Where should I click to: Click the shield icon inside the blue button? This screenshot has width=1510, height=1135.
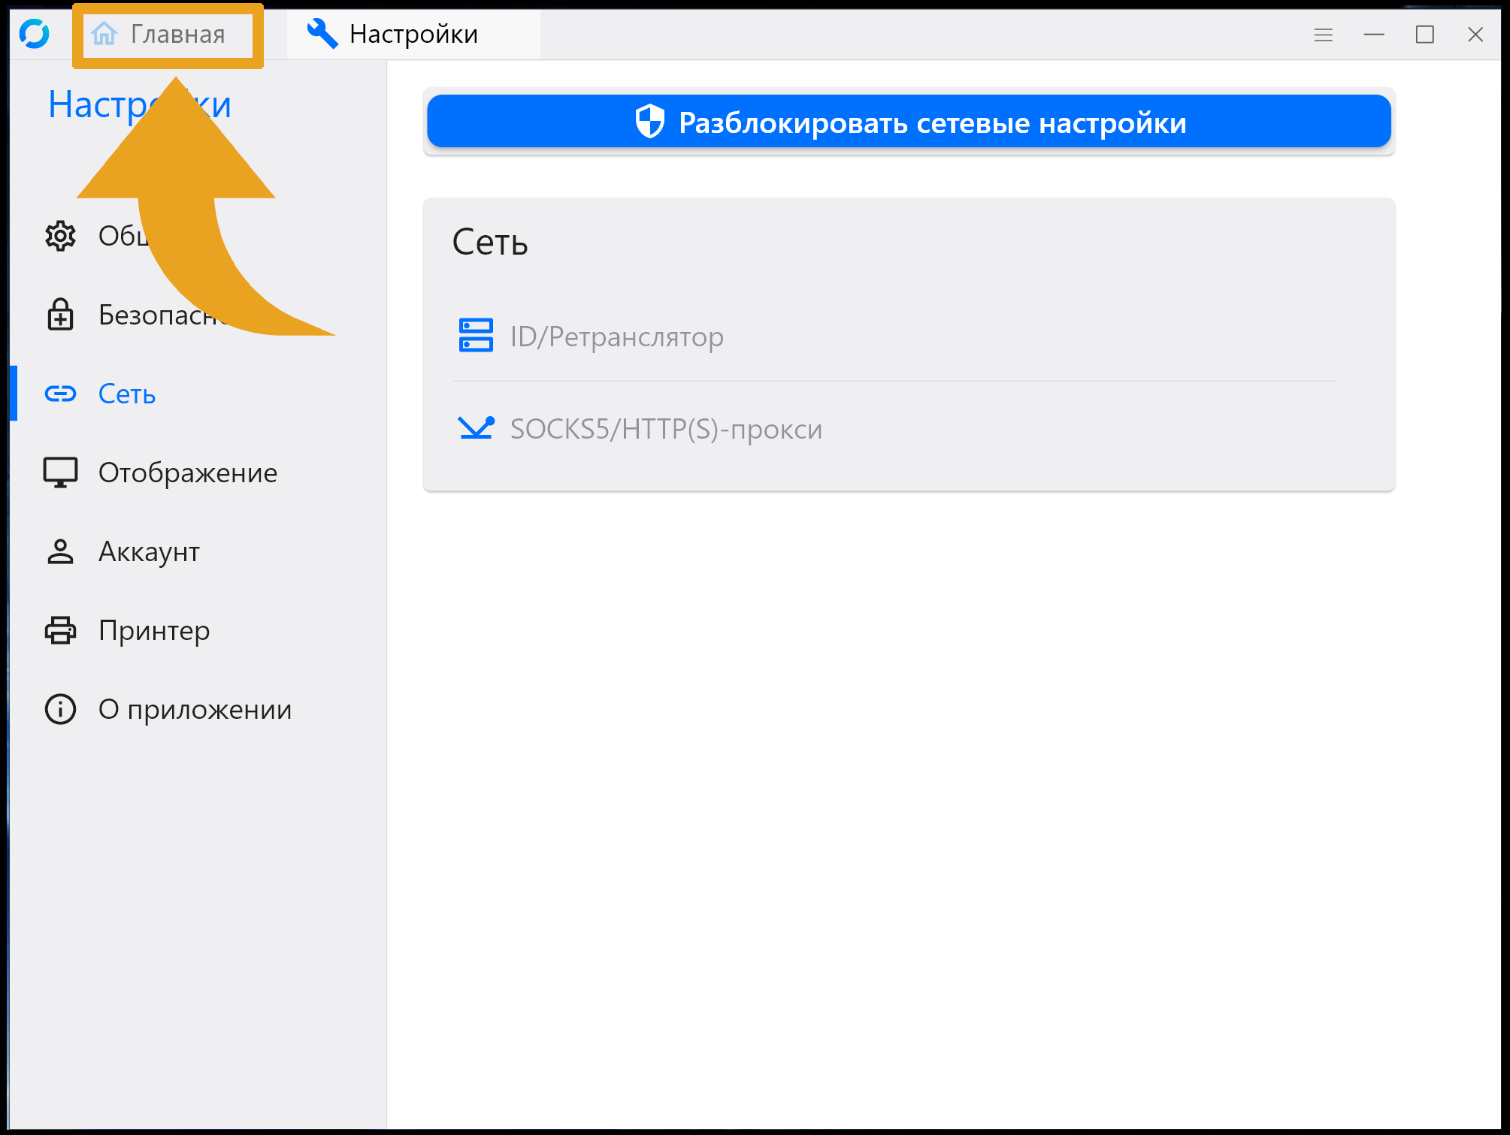648,121
